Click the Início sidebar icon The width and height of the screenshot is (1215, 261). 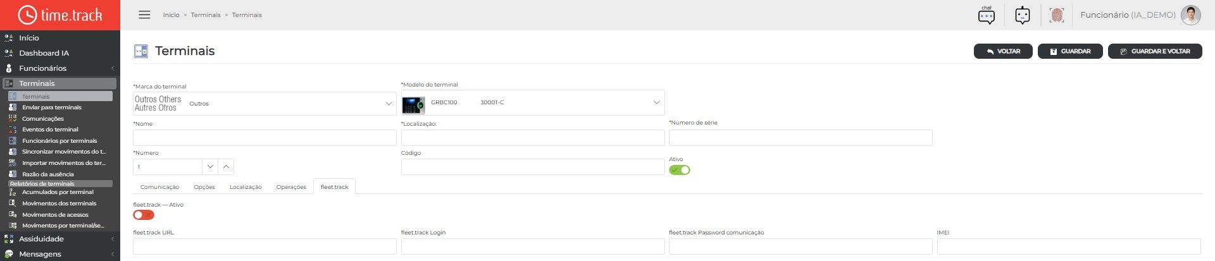[x=9, y=38]
